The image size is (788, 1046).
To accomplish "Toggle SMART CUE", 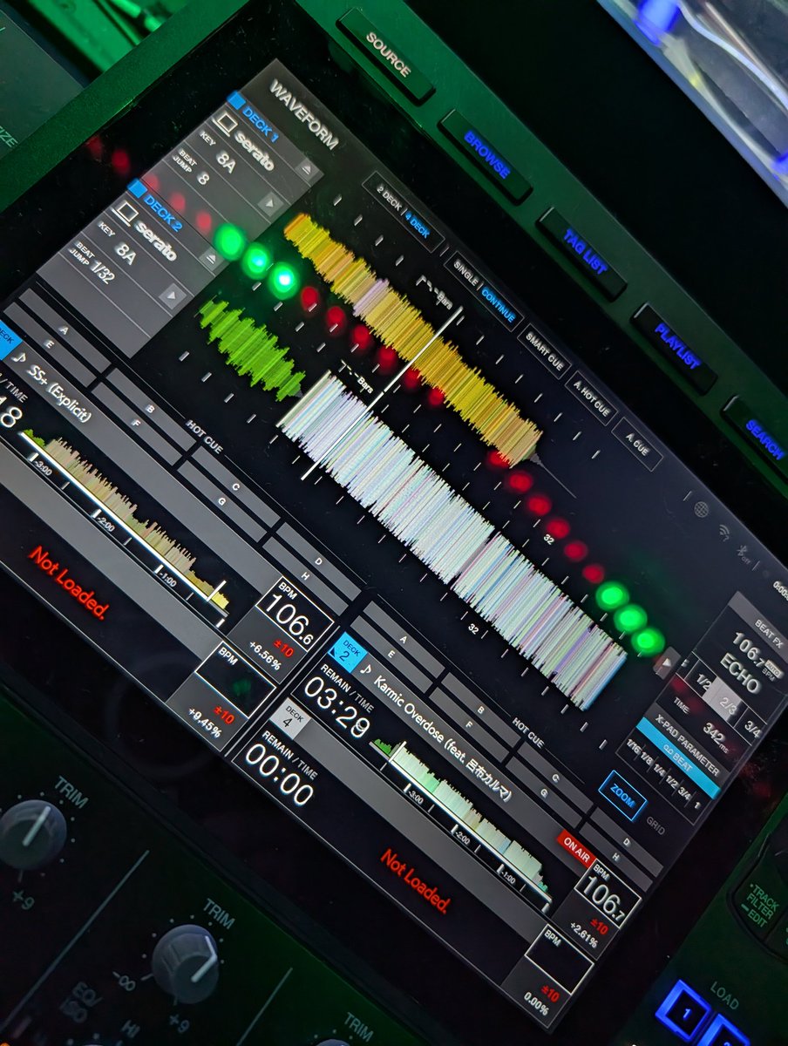I will click(543, 351).
